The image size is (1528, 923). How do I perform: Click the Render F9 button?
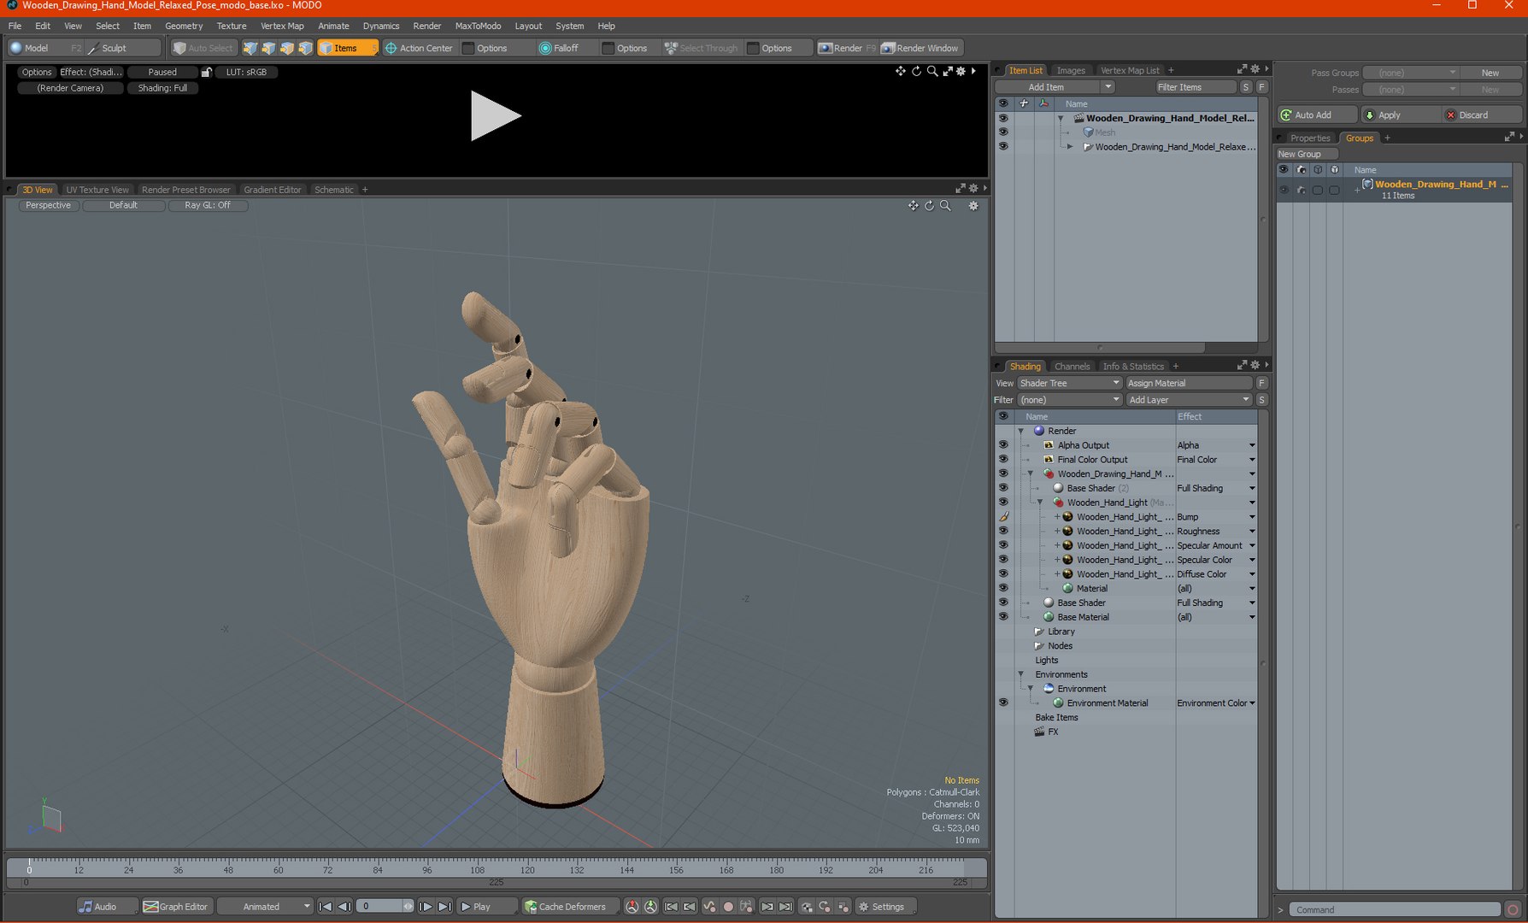coord(846,48)
